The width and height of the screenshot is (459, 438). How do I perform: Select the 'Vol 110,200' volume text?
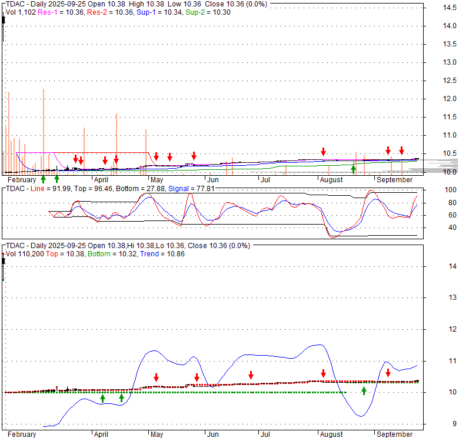(25, 254)
